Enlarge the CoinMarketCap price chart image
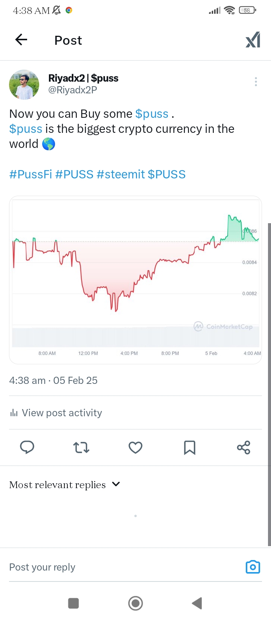 (135, 280)
